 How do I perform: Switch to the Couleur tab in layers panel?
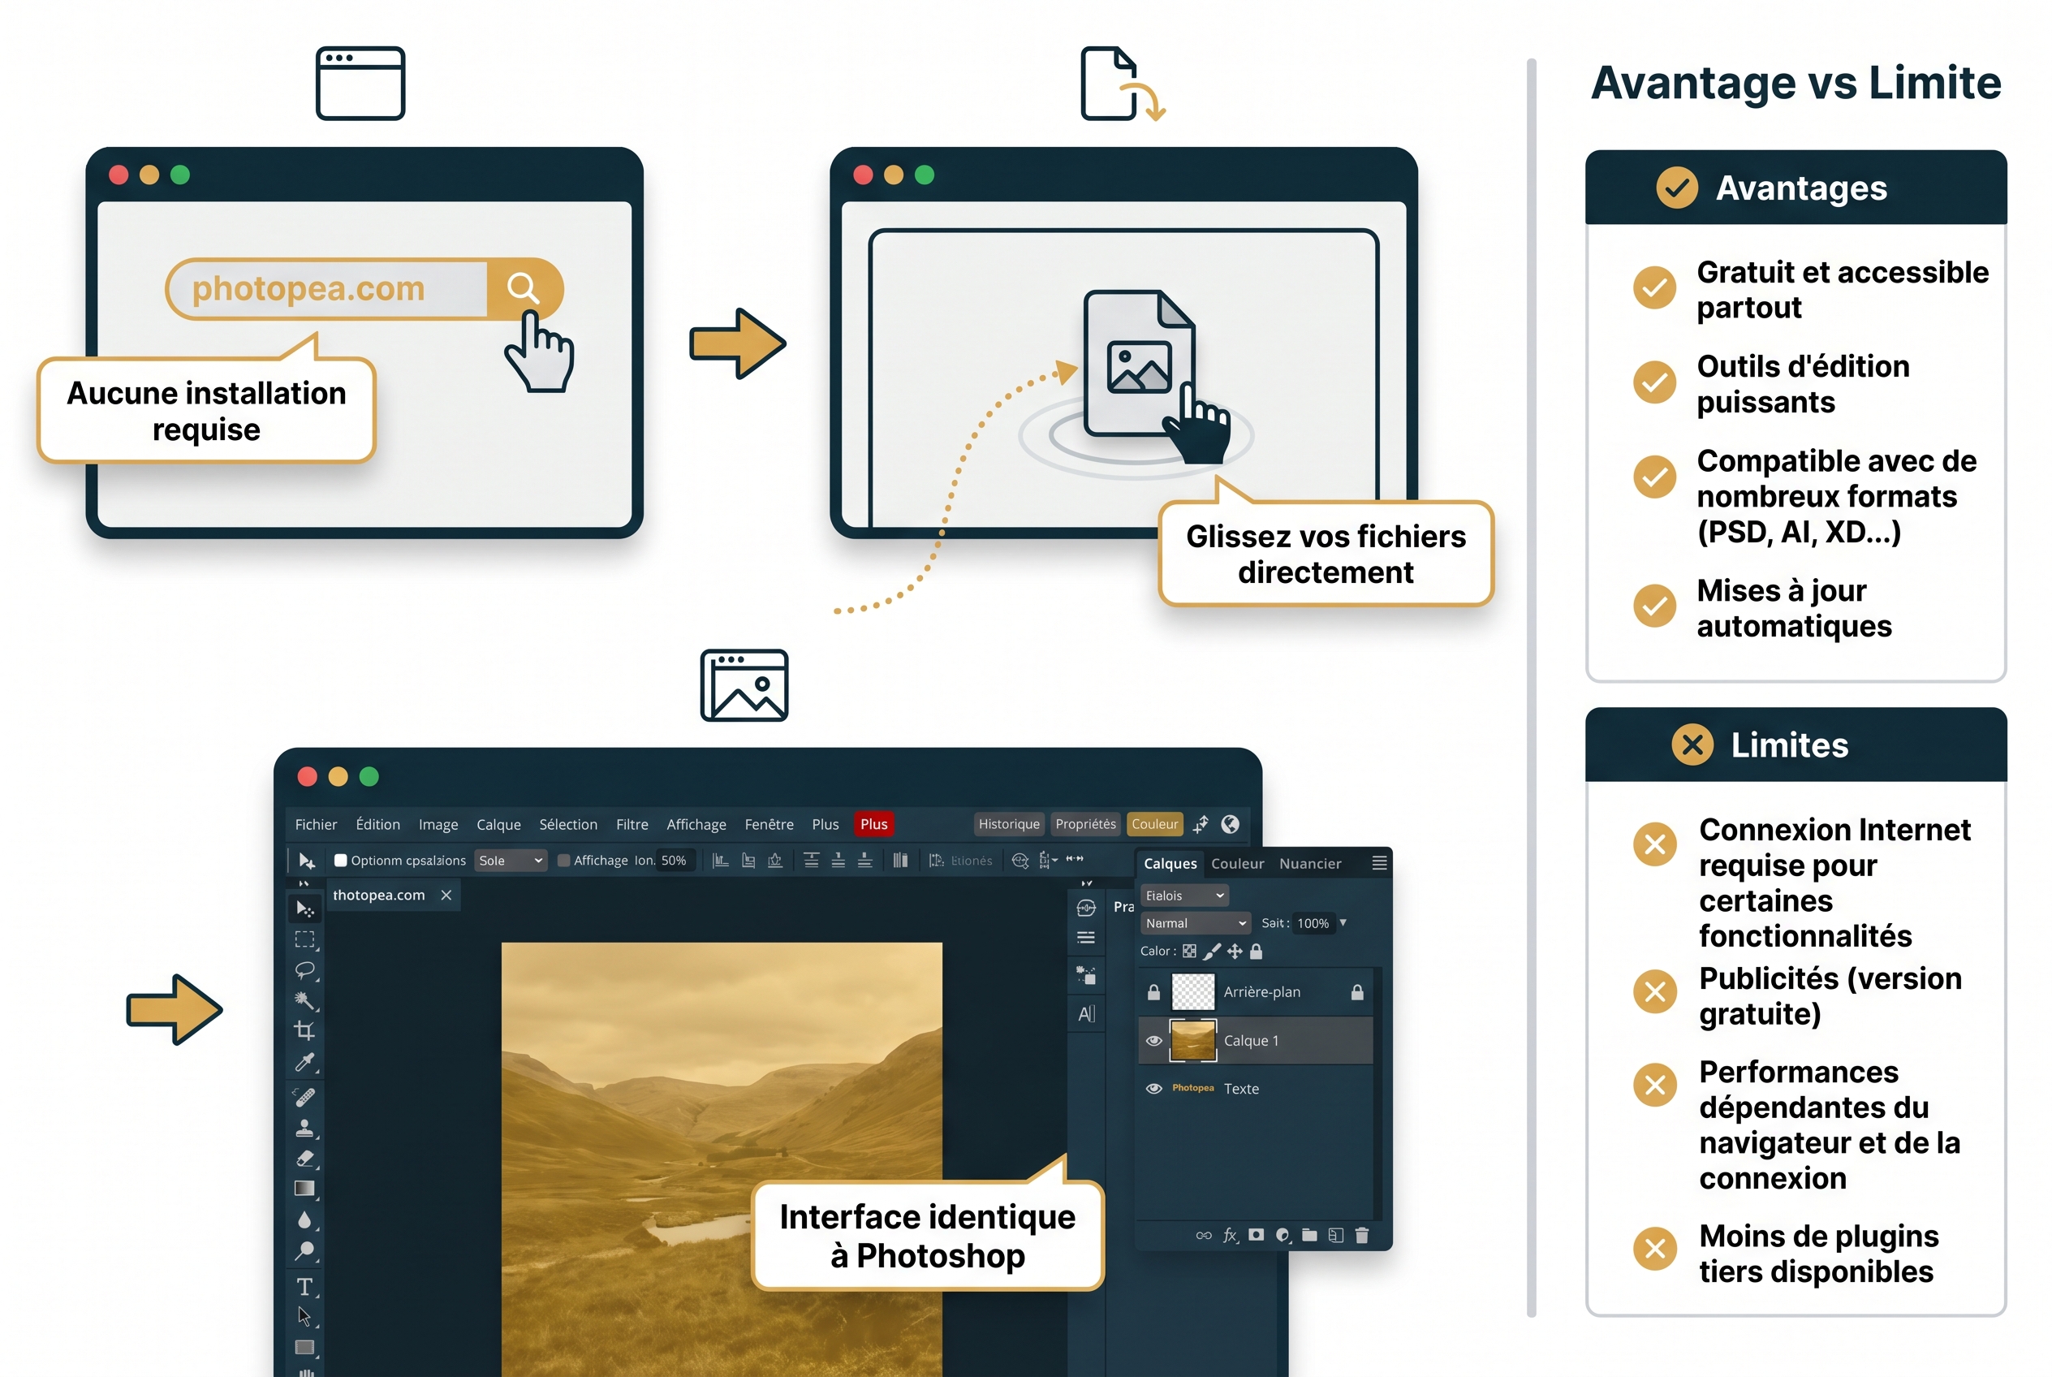[1237, 863]
